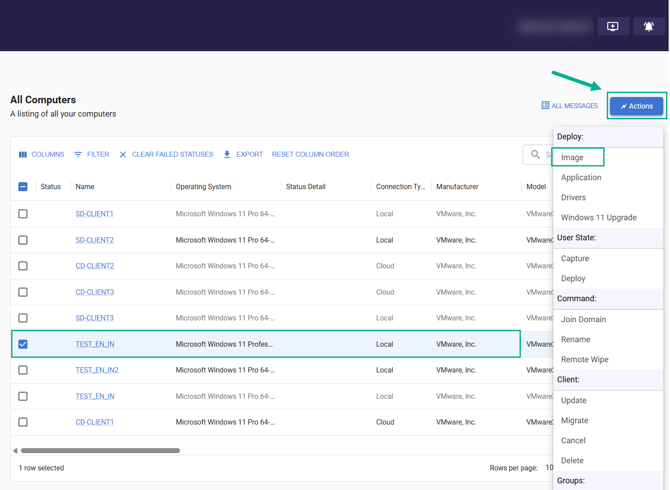670x490 pixels.
Task: Click the search magnifier icon
Action: [536, 154]
